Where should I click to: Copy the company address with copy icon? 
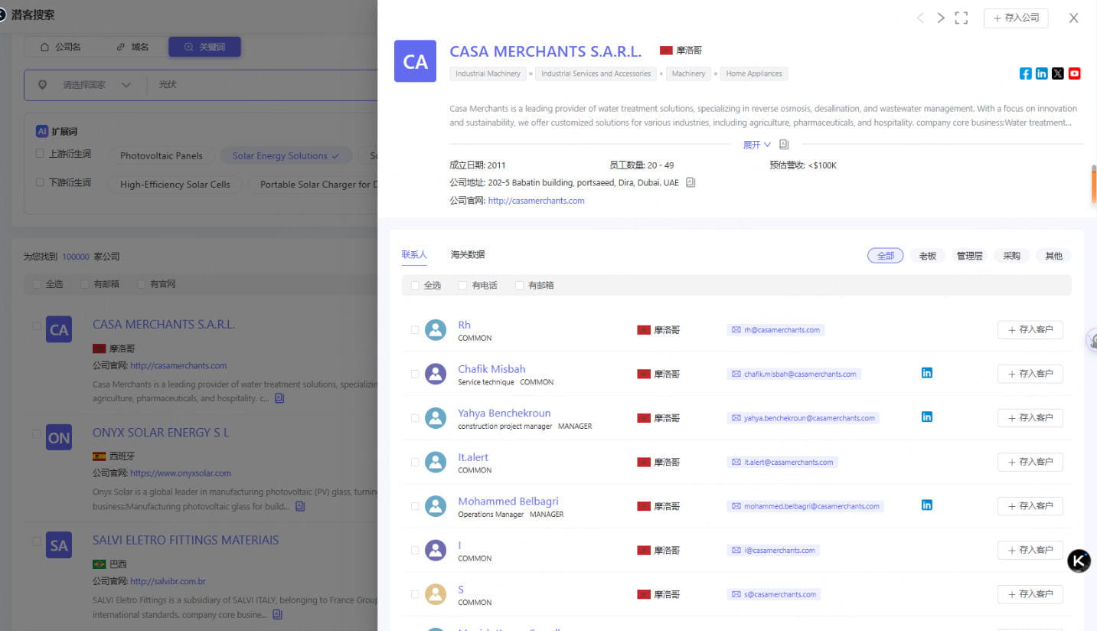pyautogui.click(x=691, y=182)
